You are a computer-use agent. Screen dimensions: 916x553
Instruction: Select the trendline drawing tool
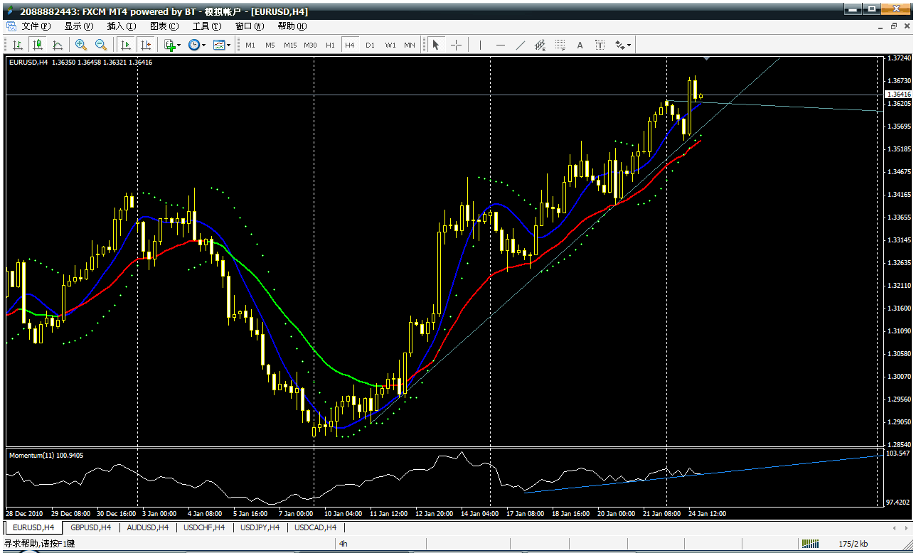click(x=521, y=45)
